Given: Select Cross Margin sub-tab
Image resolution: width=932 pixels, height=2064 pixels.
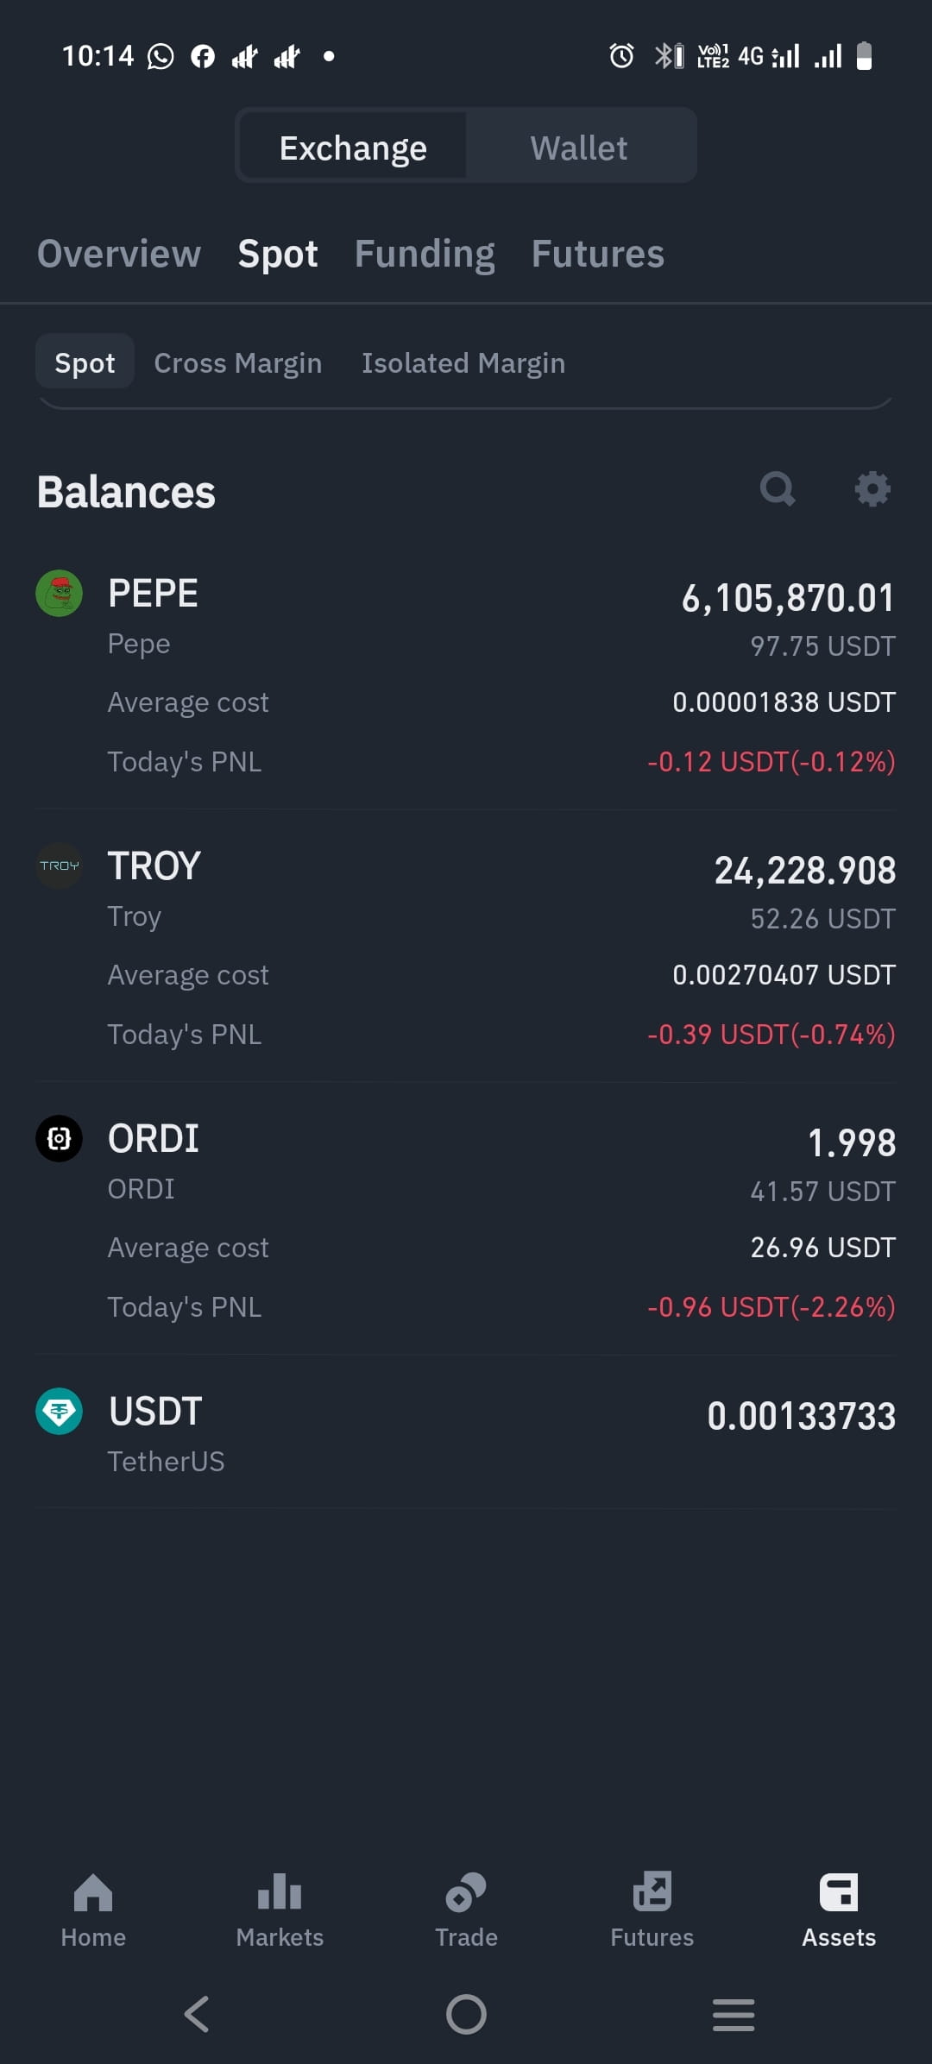Looking at the screenshot, I should tap(238, 362).
